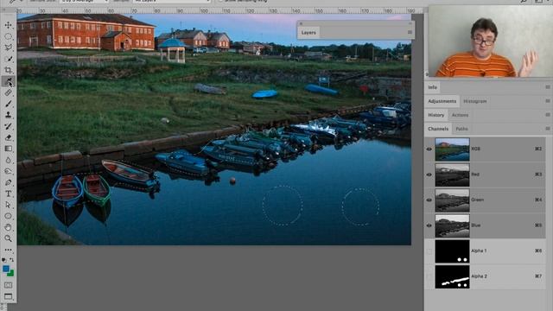Select the Type tool

point(8,194)
